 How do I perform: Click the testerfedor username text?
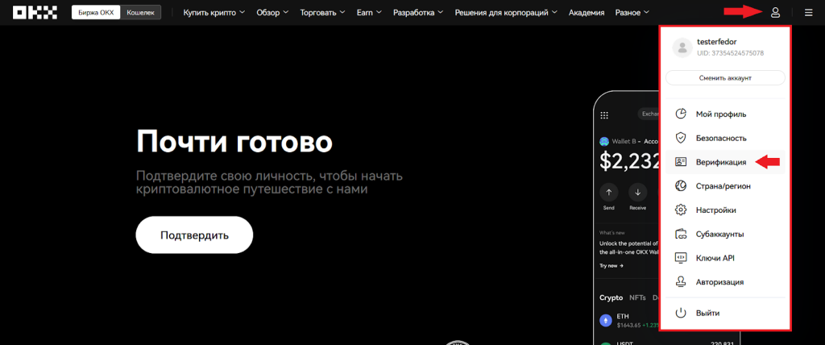pos(715,42)
